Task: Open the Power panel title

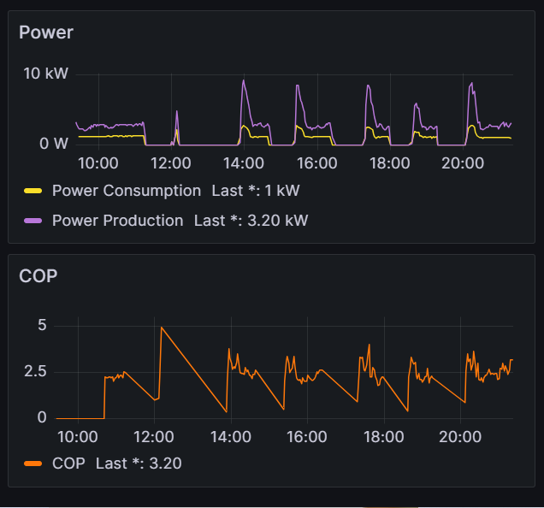Action: coord(46,32)
